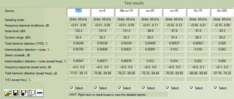Click multitone response +0.10, -0.58
The height and width of the screenshot is (99, 234).
[x=222, y=25]
